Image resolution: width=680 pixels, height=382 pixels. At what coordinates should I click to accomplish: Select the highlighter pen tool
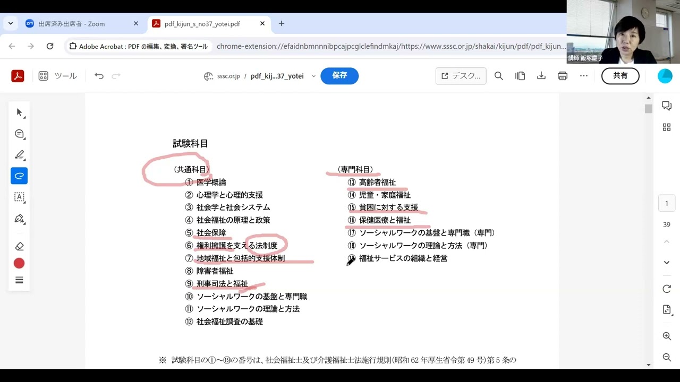click(20, 155)
